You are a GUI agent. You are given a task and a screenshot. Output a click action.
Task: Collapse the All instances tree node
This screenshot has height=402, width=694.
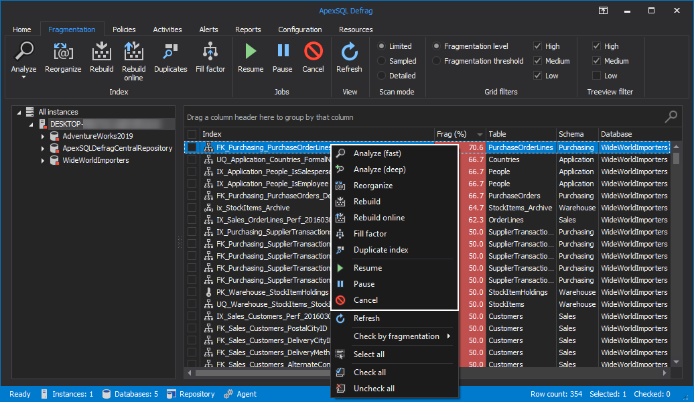pos(19,113)
